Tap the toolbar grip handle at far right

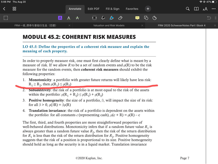pos(216,18)
